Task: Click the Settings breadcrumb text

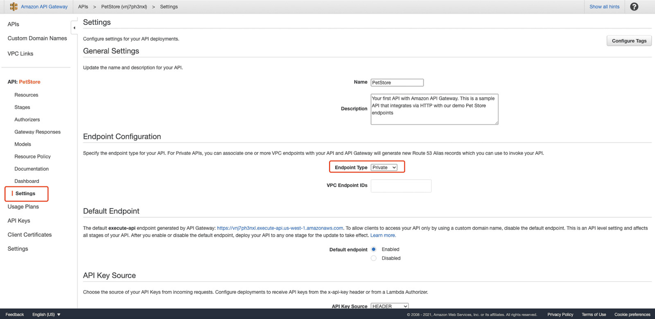Action: point(169,7)
